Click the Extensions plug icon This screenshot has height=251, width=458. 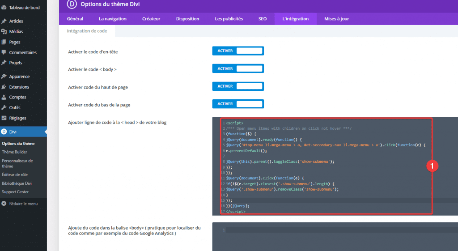click(4, 87)
